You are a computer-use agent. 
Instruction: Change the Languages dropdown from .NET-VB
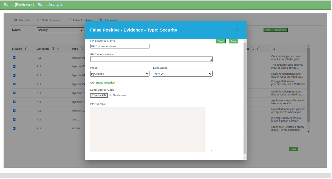pyautogui.click(x=183, y=74)
